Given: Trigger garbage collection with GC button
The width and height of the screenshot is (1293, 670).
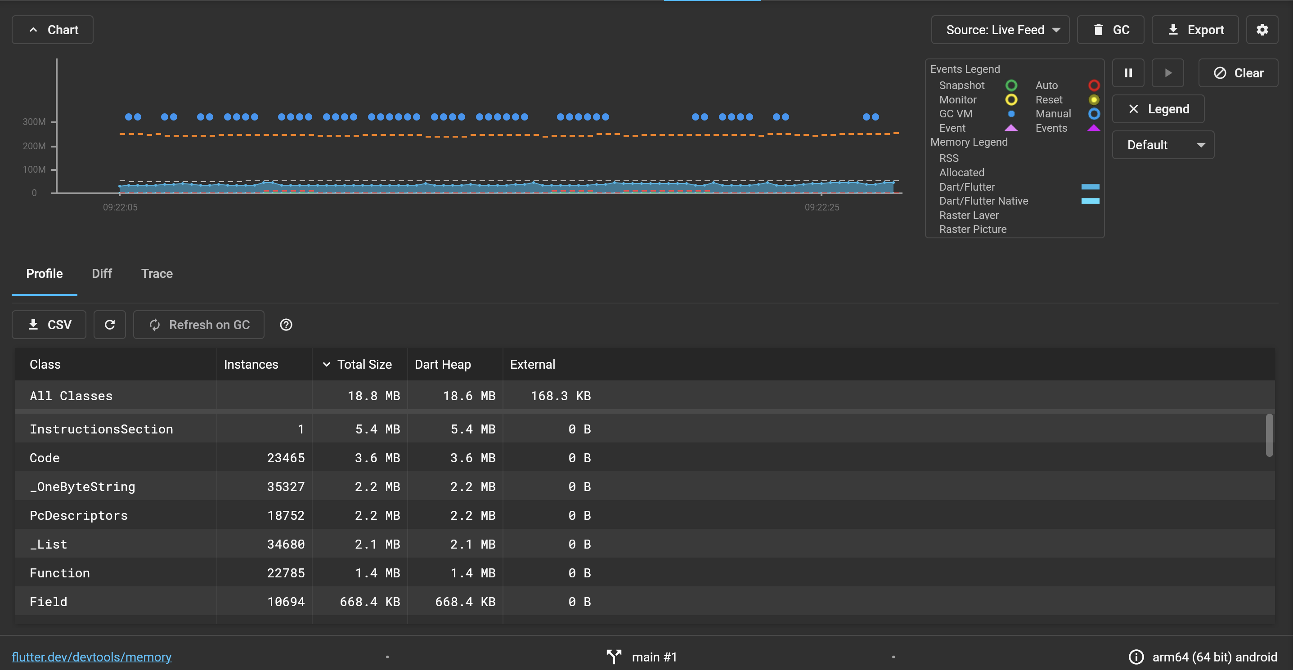Looking at the screenshot, I should [x=1110, y=30].
